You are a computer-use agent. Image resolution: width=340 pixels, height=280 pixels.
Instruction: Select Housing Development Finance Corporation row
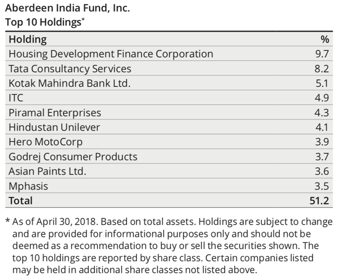[x=169, y=54]
